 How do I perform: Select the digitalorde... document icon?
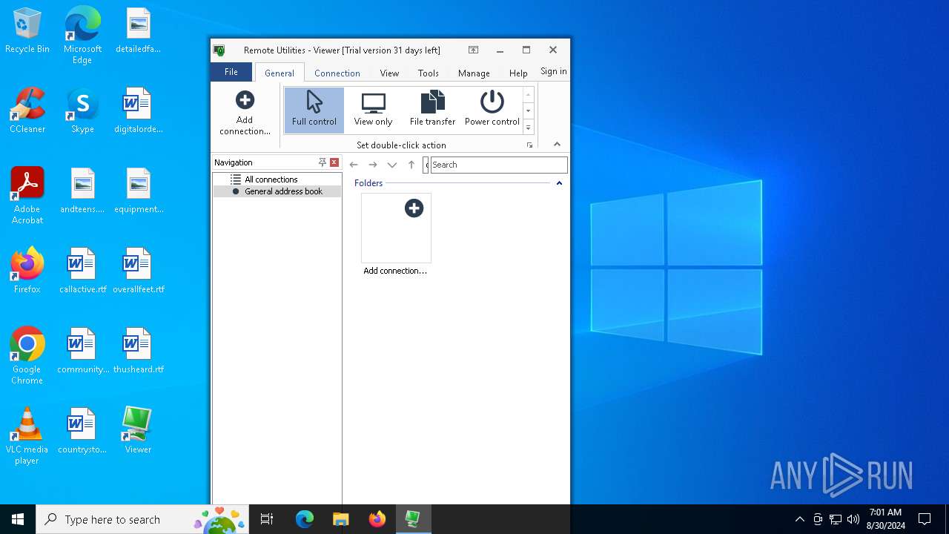click(x=138, y=111)
